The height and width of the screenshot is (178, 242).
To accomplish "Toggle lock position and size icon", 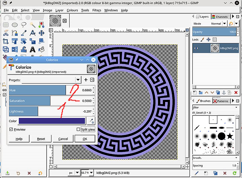I will pyautogui.click(x=209, y=39).
